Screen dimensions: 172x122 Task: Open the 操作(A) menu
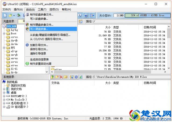[x=18, y=10]
